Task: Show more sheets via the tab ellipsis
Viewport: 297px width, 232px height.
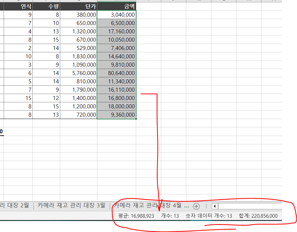Action: pos(187,206)
